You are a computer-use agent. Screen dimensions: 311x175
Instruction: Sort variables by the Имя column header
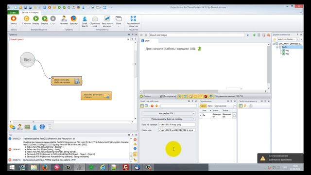tap(207, 110)
